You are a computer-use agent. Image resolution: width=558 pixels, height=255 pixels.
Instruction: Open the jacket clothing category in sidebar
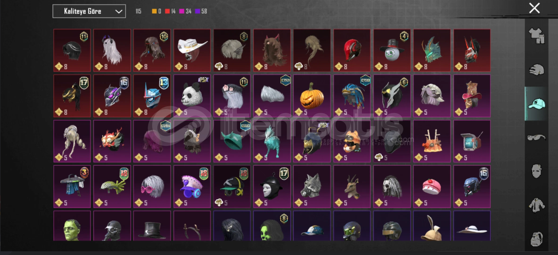pyautogui.click(x=537, y=205)
